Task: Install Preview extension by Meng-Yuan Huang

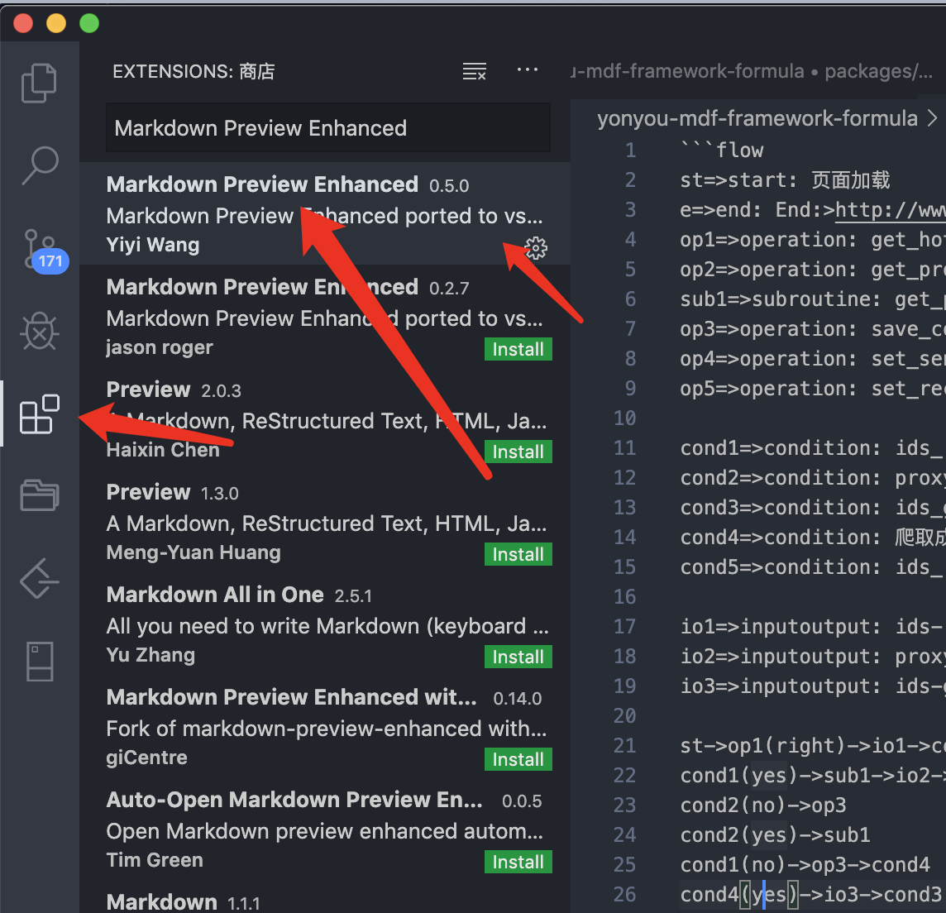Action: point(518,555)
